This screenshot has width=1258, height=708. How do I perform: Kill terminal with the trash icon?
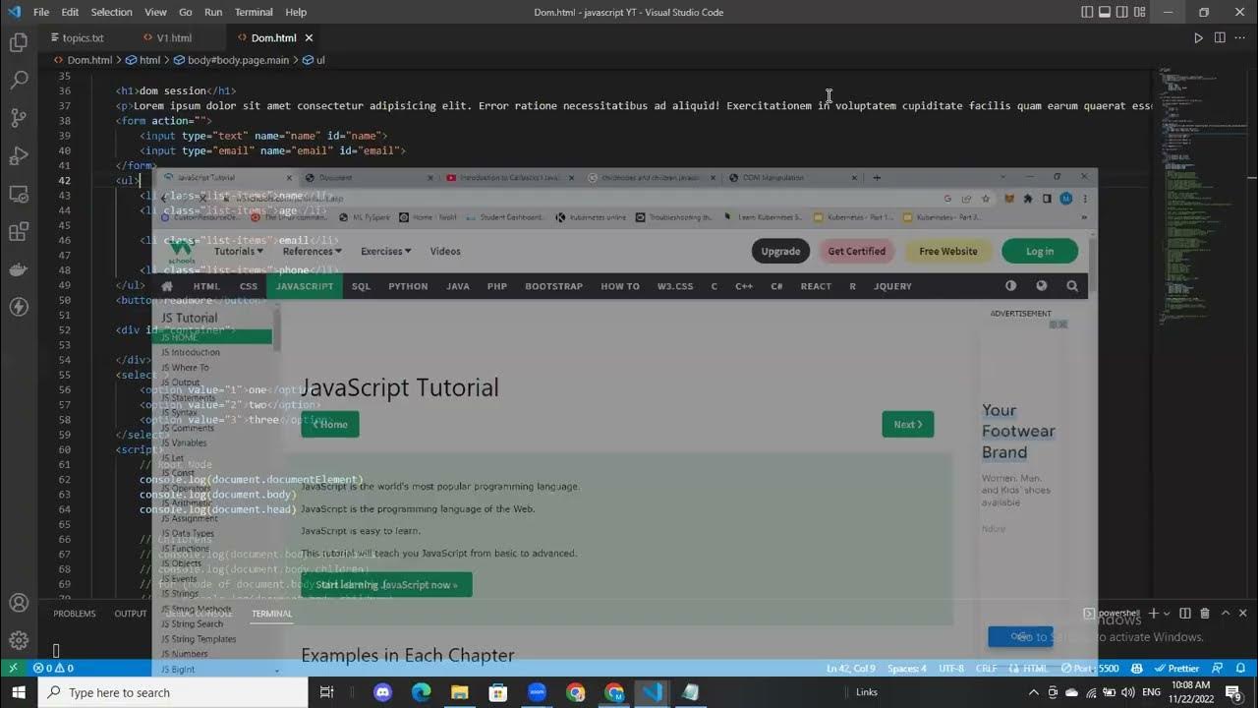(x=1205, y=613)
